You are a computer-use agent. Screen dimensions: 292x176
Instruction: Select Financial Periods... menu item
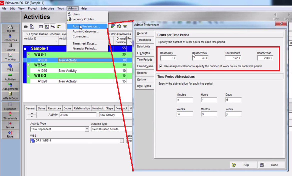coord(85,48)
